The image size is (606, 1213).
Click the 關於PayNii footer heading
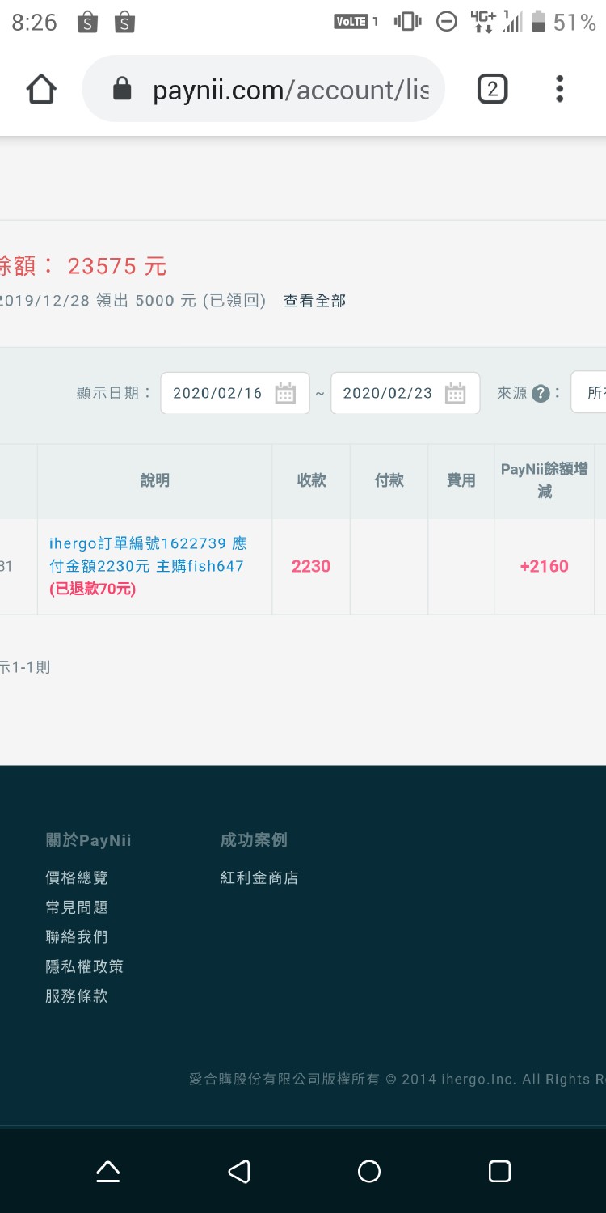click(88, 840)
